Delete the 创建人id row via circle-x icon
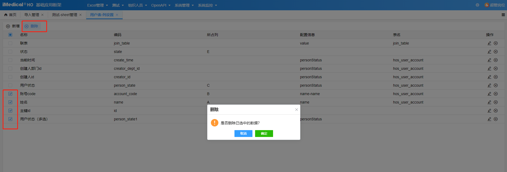The width and height of the screenshot is (507, 172). tap(496, 77)
